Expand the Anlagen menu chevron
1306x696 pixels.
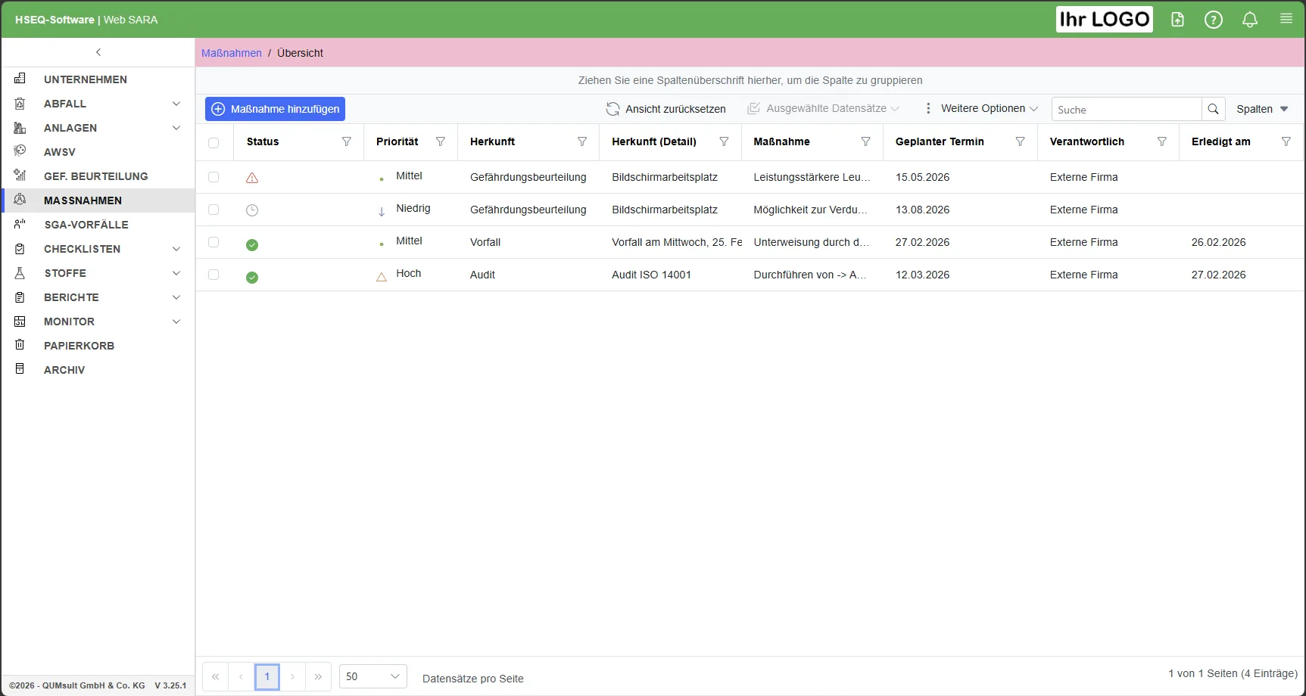176,128
